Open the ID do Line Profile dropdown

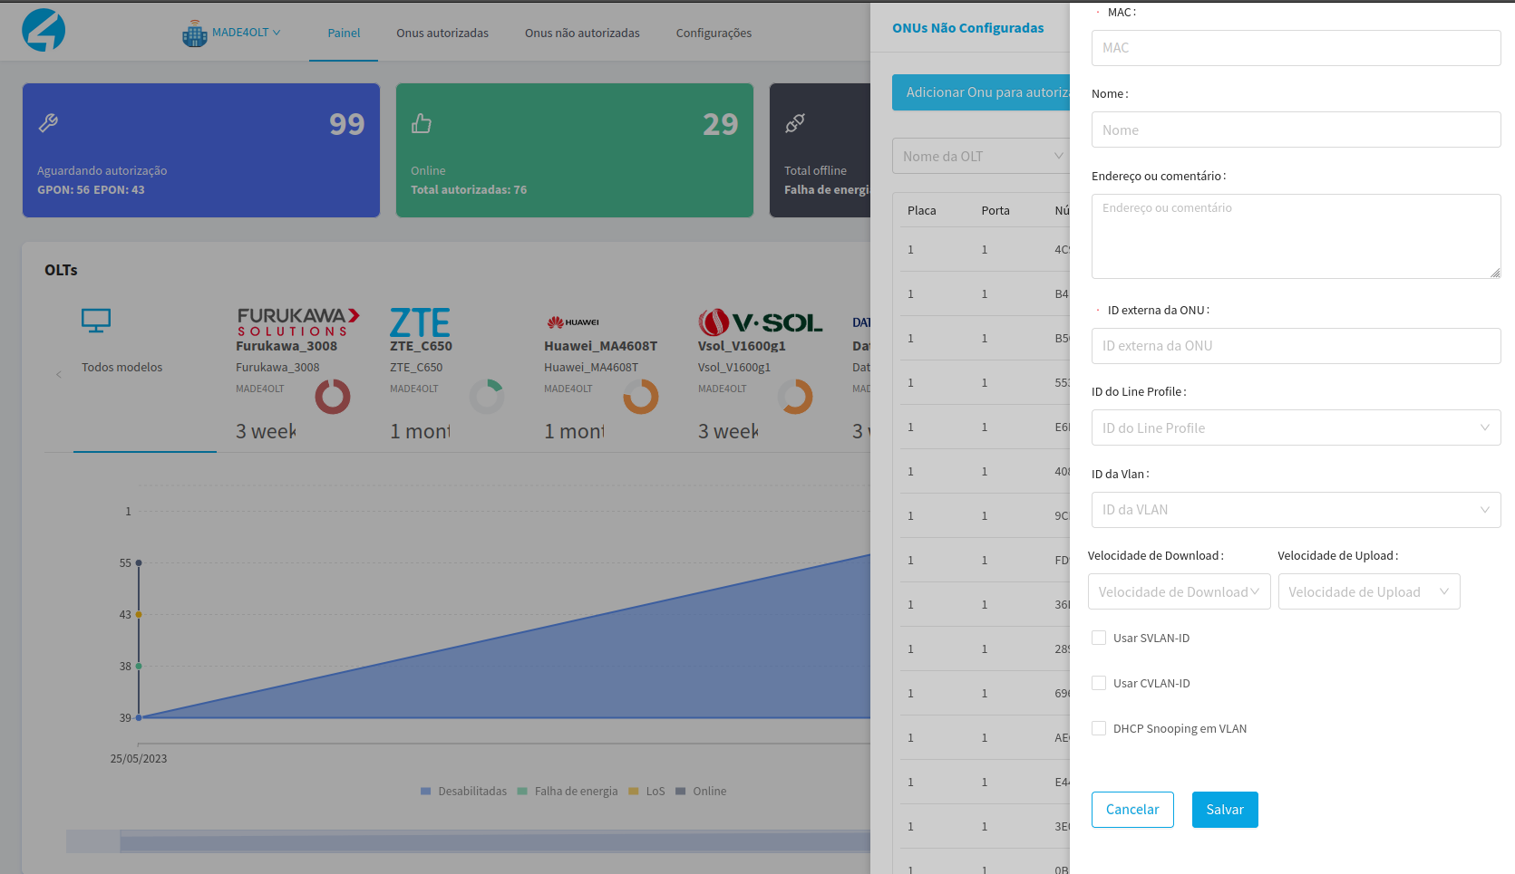[1296, 427]
